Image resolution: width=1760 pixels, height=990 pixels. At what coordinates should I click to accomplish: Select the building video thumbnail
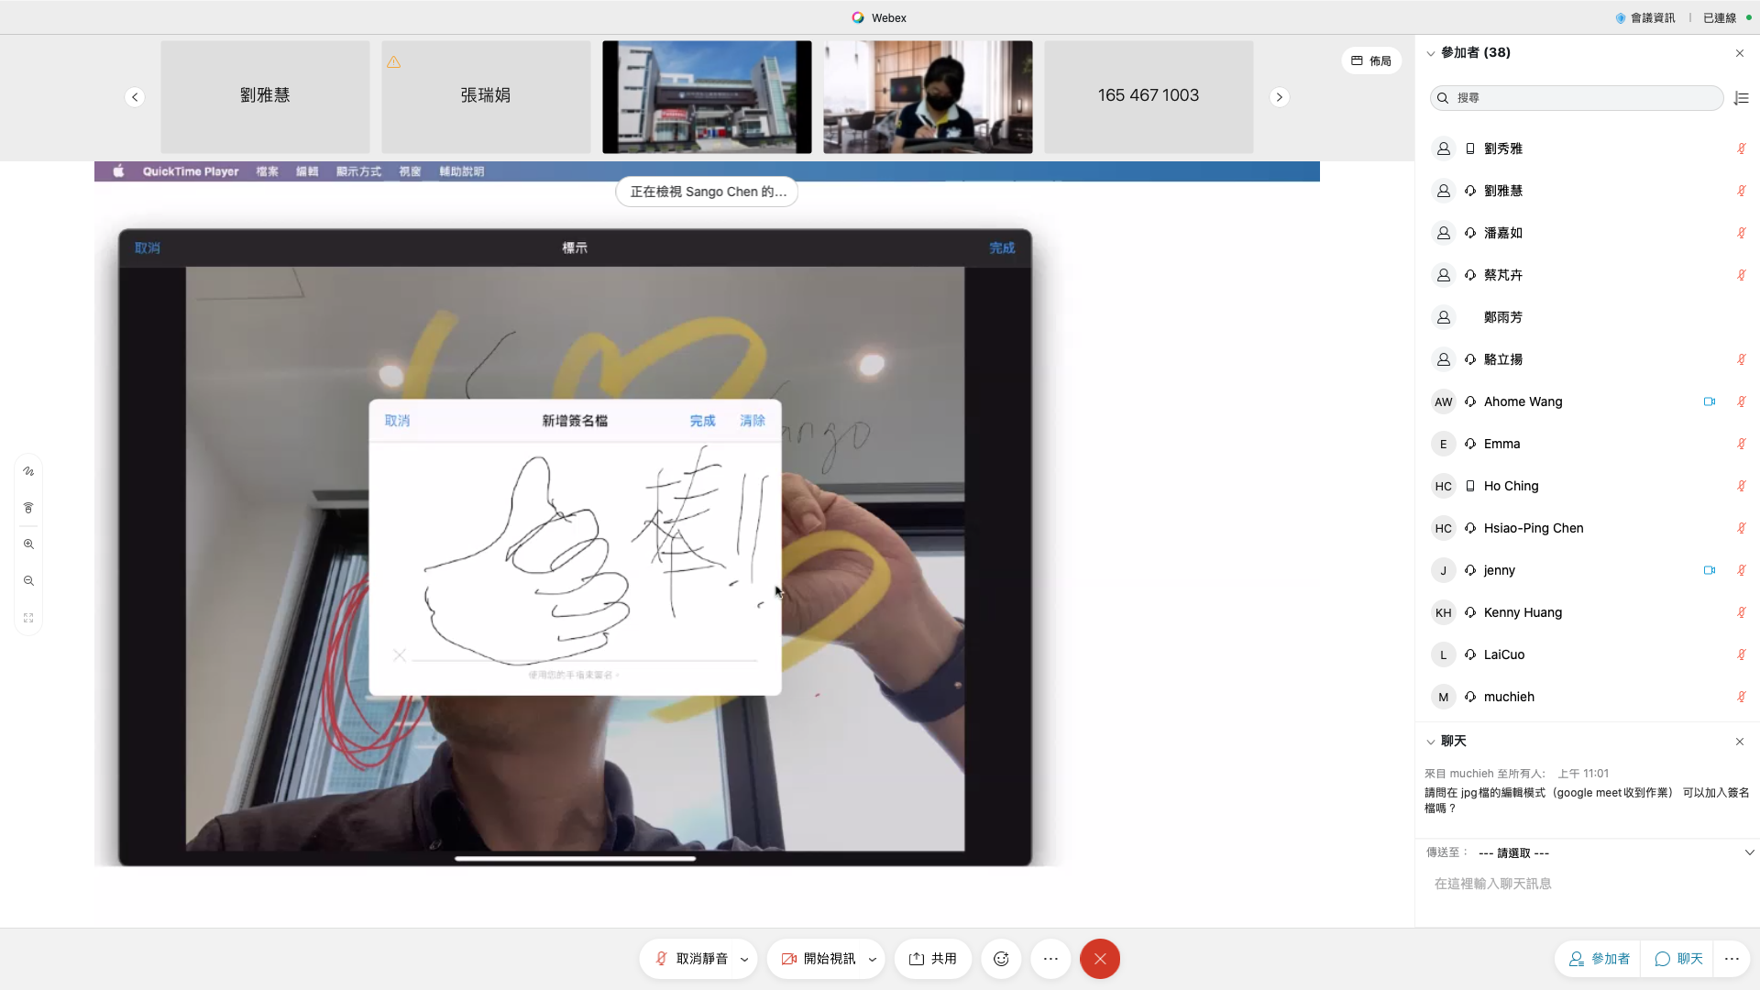click(707, 96)
